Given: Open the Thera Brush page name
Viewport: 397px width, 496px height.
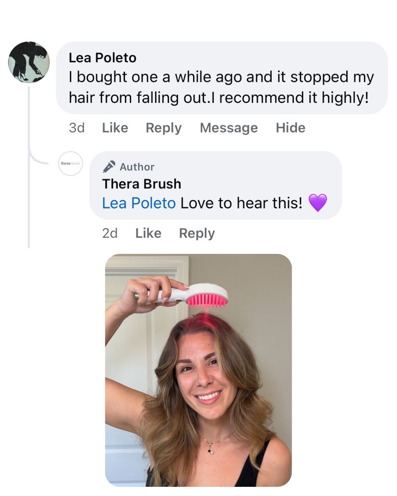Looking at the screenshot, I should pos(142,184).
